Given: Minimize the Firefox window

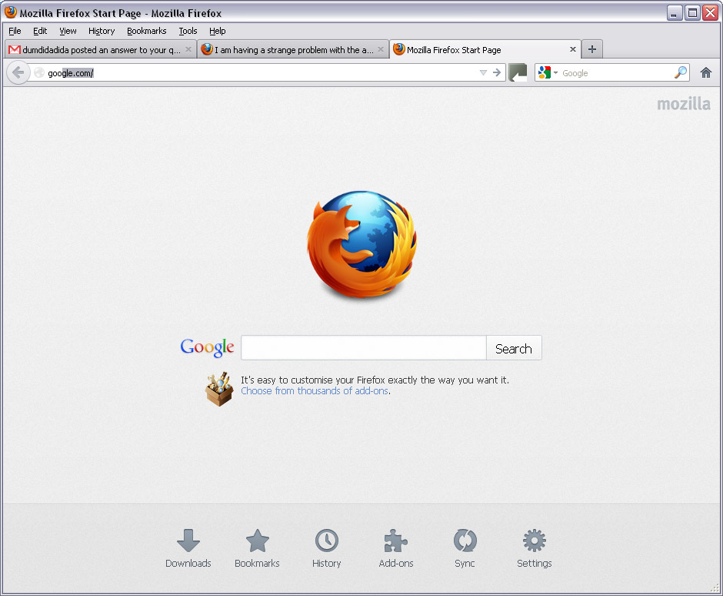Looking at the screenshot, I should click(674, 12).
